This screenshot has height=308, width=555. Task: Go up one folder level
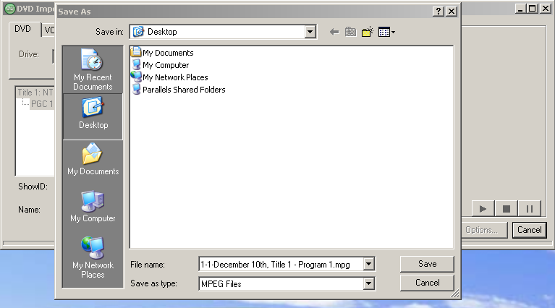(350, 33)
